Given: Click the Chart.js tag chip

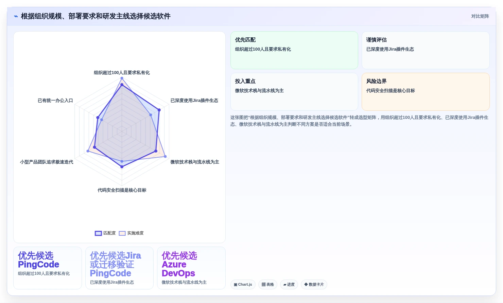Looking at the screenshot, I should [243, 284].
